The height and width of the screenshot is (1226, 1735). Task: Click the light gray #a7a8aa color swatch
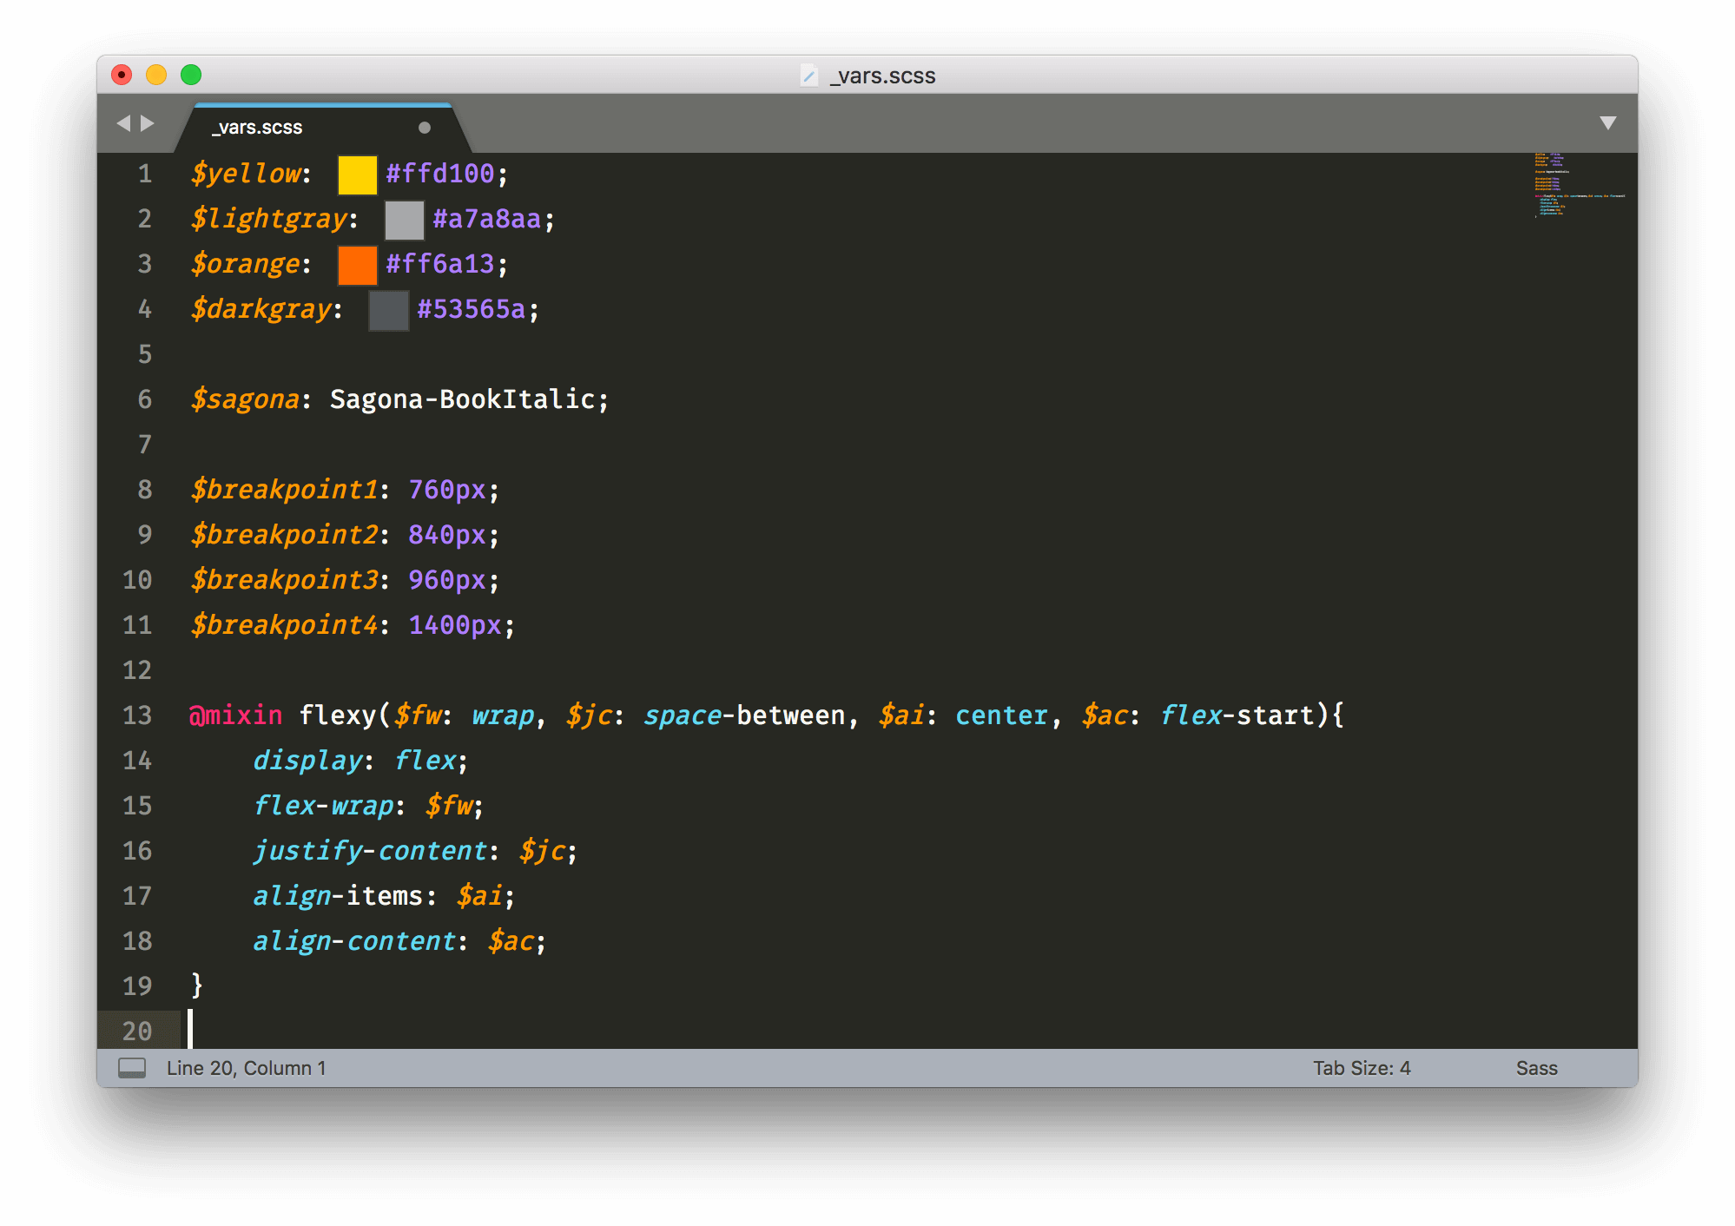coord(404,220)
